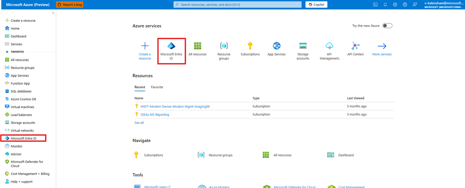Screen dimensions: 465x188
Task: Click Create a resource plus icon tile
Action: (145, 51)
